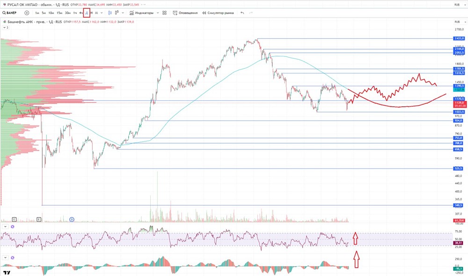Image resolution: width=468 pixels, height=276 pixels.
Task: Click the 1701,5 price level label
Action: pos(459,69)
